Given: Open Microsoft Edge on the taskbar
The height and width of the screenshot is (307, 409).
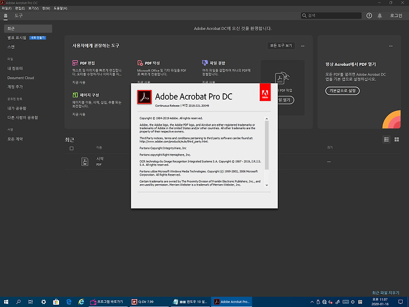Looking at the screenshot, I should (69, 302).
